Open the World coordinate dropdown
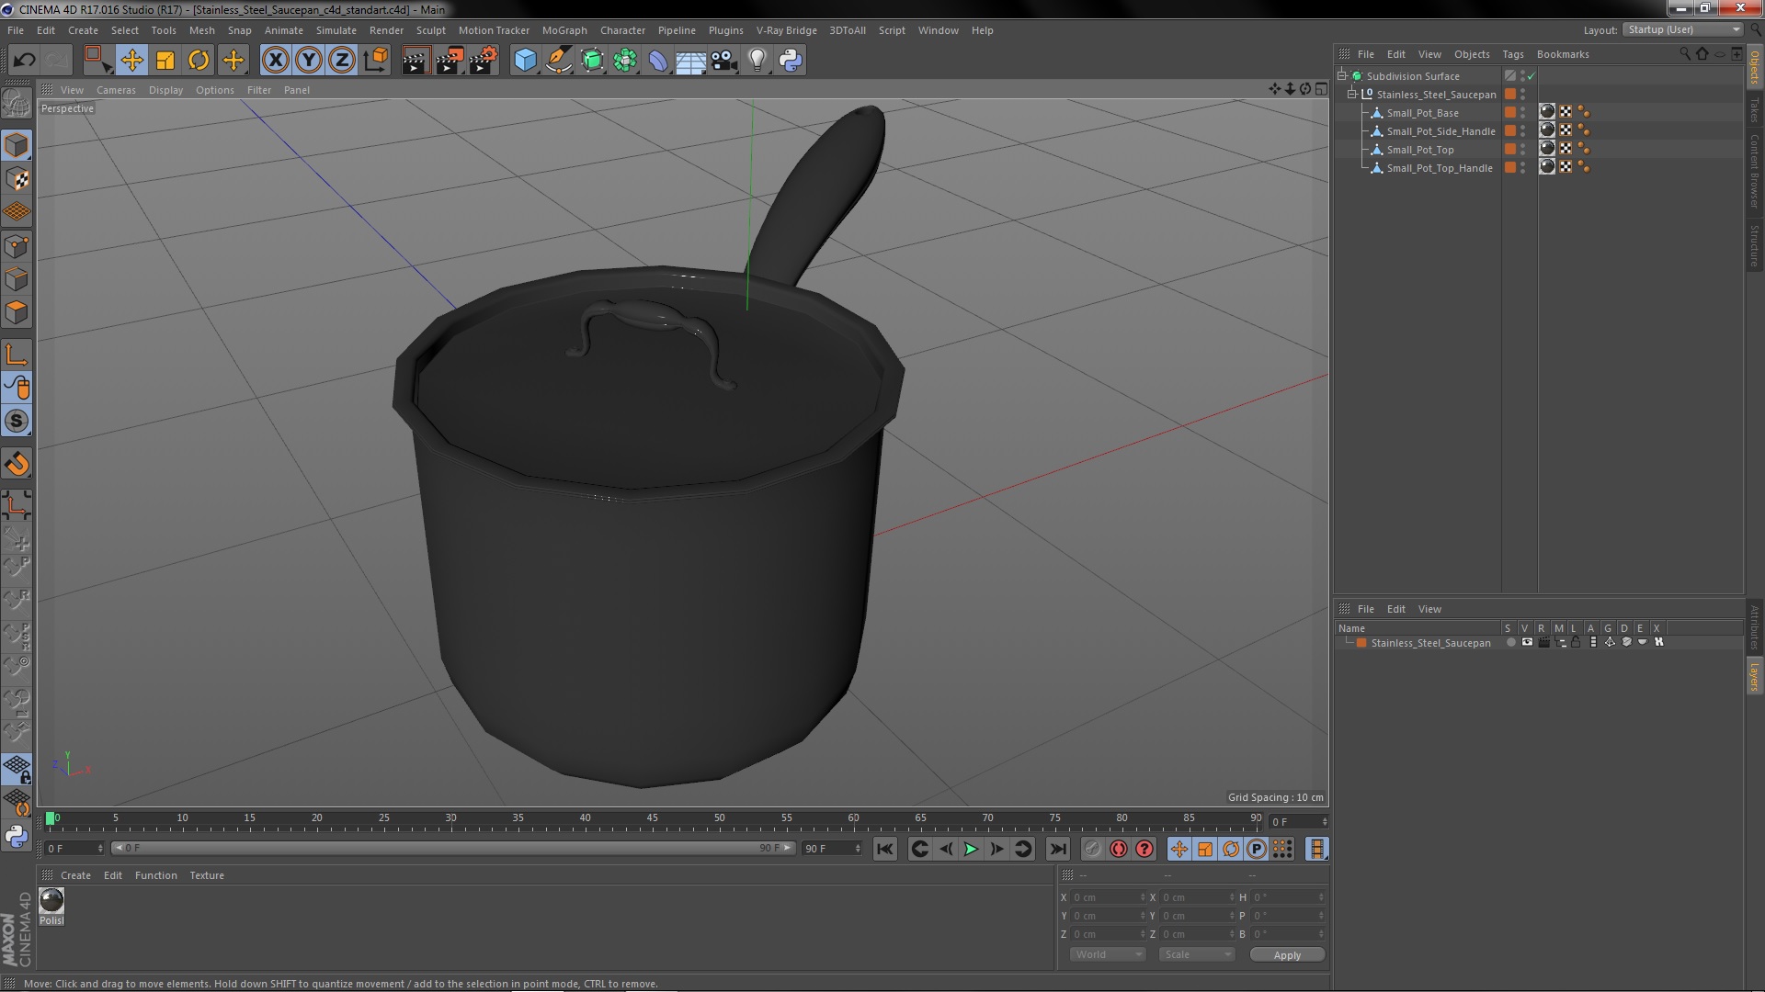Screen dimensions: 1765x992 pos(1108,954)
